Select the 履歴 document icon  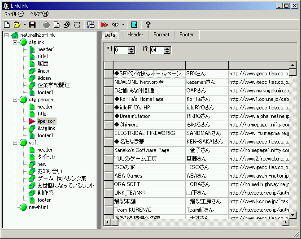(32, 64)
